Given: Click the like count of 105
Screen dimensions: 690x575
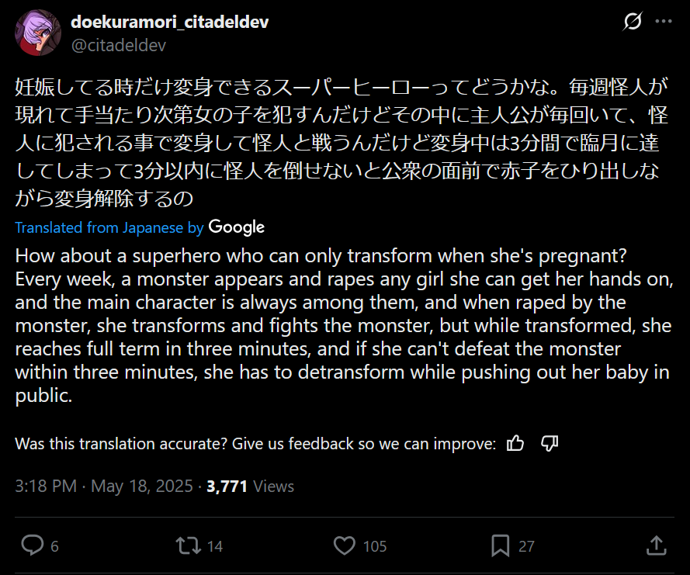Looking at the screenshot, I should point(375,546).
